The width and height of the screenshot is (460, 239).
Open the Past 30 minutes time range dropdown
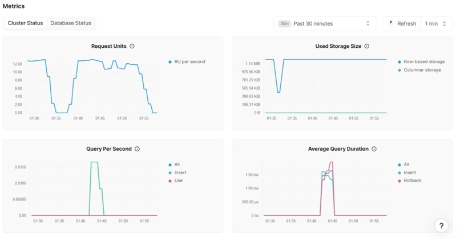(x=325, y=24)
